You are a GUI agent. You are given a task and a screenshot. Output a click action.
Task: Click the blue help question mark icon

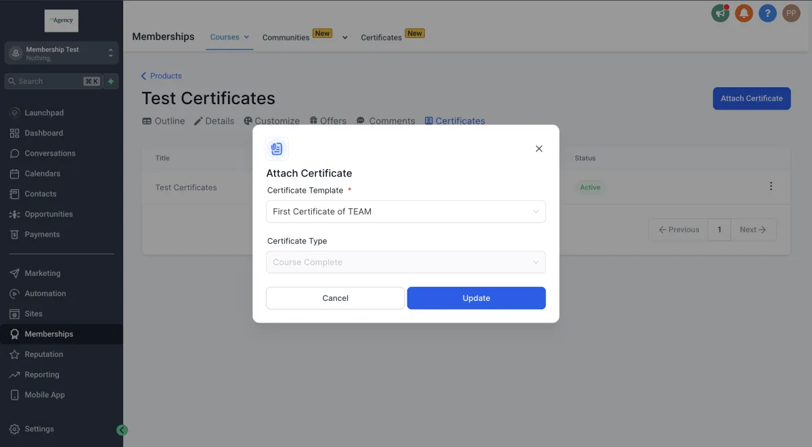tap(767, 13)
